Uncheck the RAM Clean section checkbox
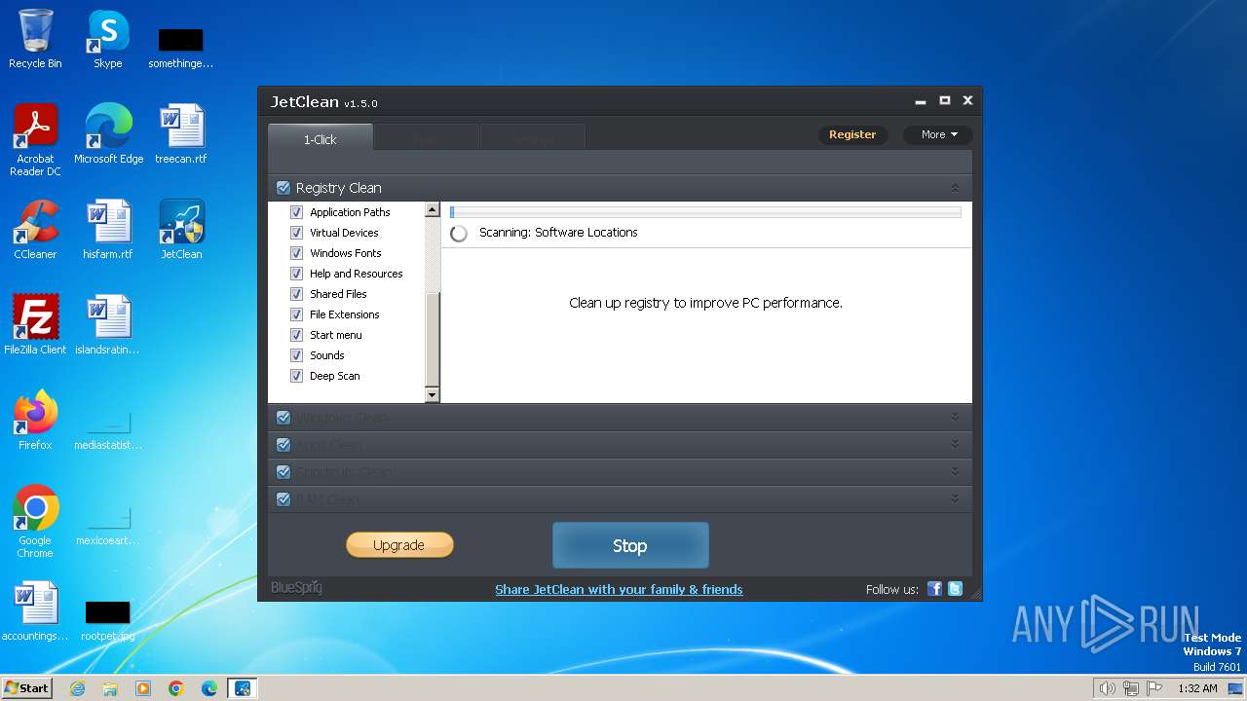Screen dimensions: 1247x701 (x=283, y=498)
